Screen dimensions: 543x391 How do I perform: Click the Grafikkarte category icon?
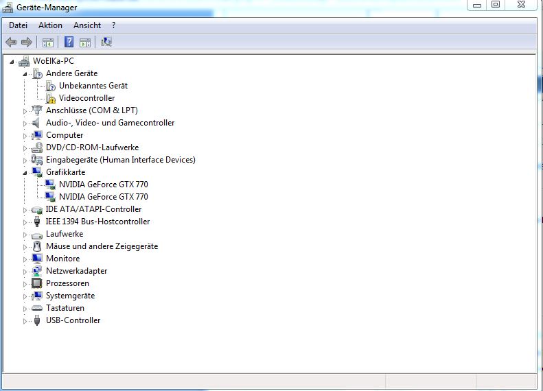click(37, 172)
